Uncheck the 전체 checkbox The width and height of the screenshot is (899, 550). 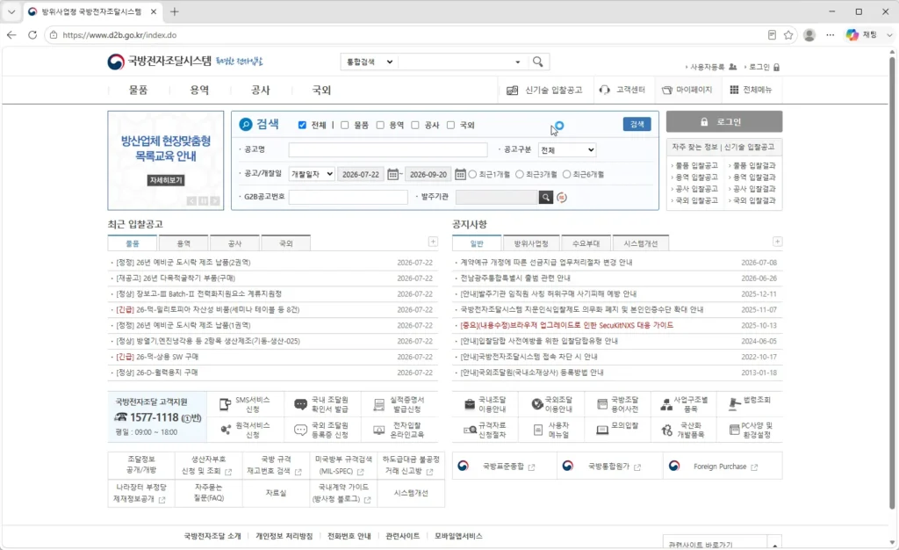tap(302, 125)
